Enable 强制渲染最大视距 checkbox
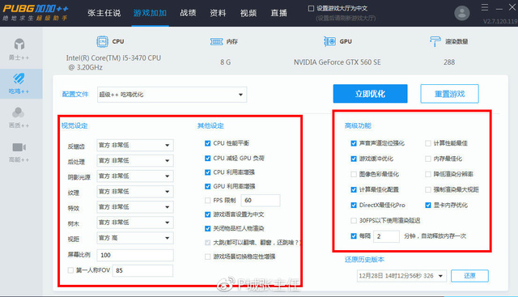 pos(428,189)
